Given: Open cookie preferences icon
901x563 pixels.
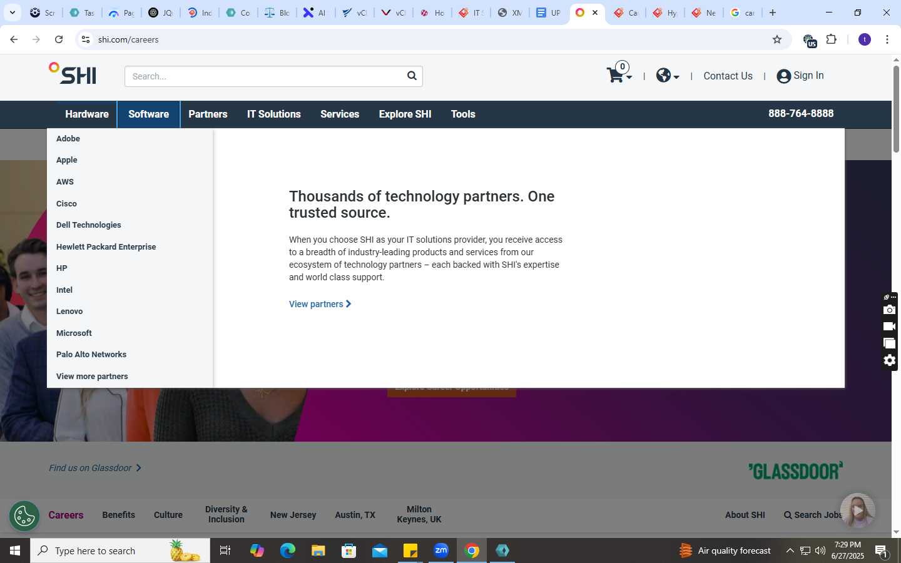Looking at the screenshot, I should tap(24, 516).
